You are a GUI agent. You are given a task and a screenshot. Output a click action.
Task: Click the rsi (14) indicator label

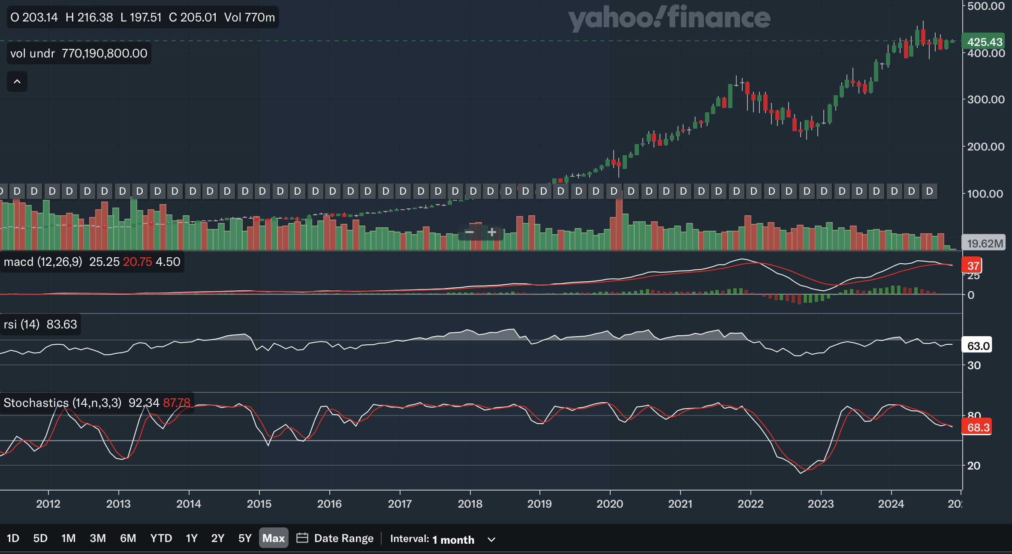21,325
